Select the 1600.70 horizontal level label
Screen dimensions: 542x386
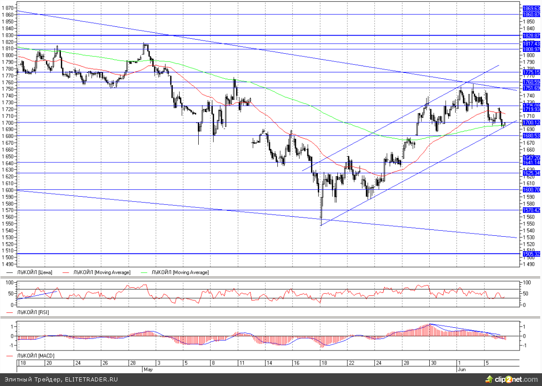click(x=531, y=189)
